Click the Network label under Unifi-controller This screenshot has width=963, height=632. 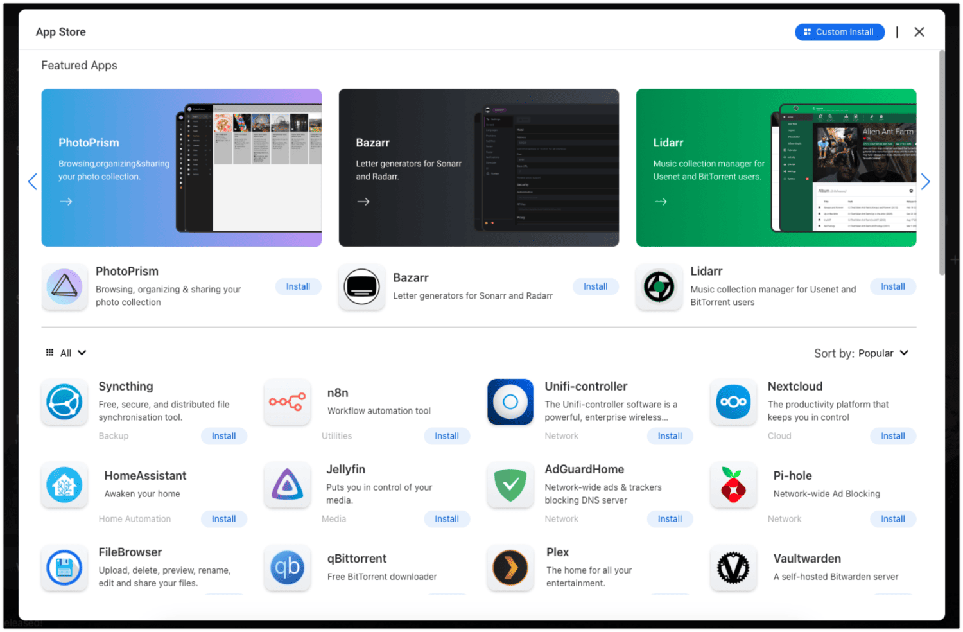(x=562, y=436)
